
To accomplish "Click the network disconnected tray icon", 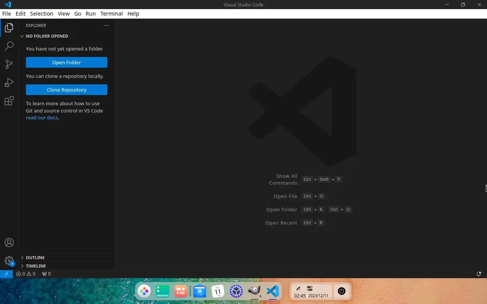I will (x=298, y=288).
